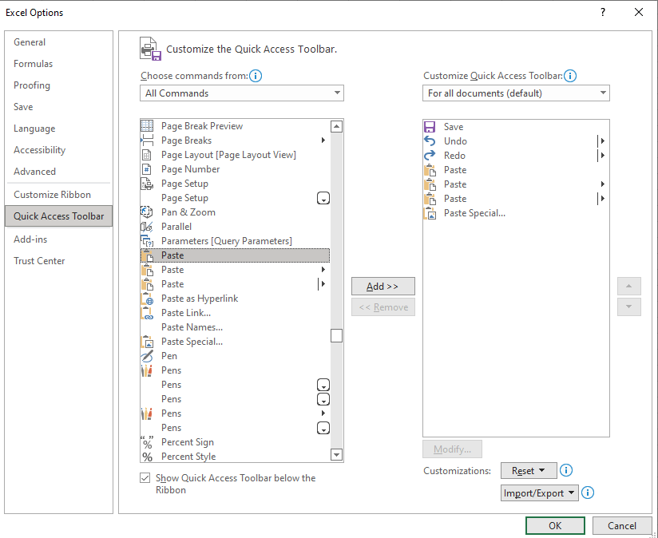The height and width of the screenshot is (538, 658).
Task: Select the Quick Access Toolbar category
Action: 59,216
